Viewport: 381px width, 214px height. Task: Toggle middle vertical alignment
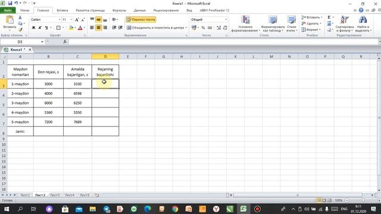[98, 20]
